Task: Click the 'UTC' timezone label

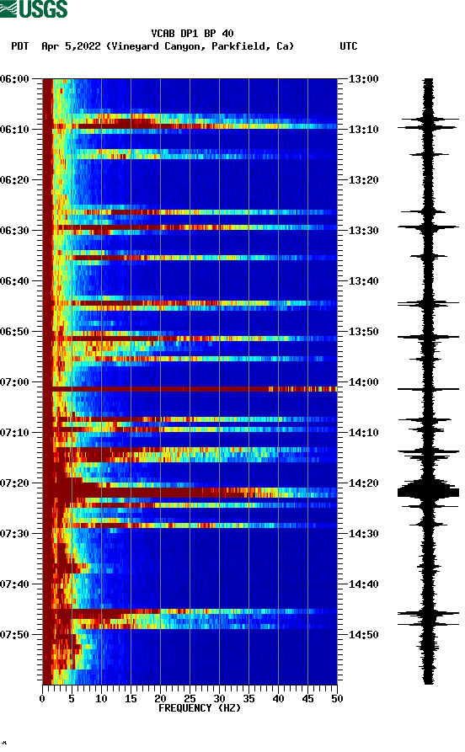Action: click(x=349, y=46)
